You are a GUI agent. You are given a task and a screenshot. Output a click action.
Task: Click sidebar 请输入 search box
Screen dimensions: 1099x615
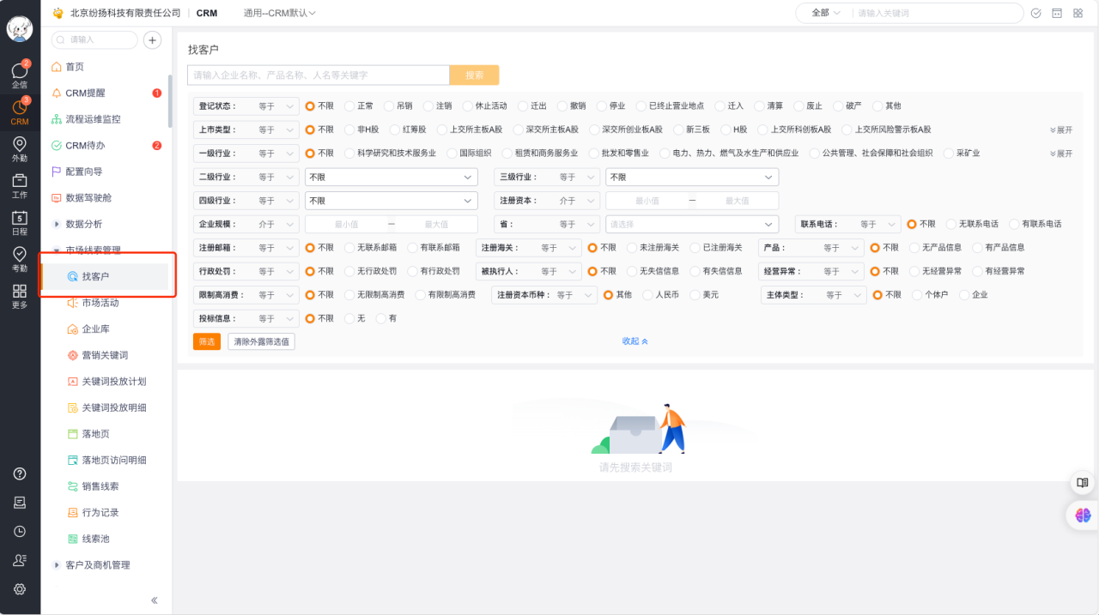point(94,39)
